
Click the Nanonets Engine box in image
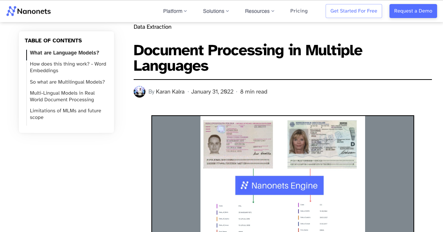click(x=279, y=185)
